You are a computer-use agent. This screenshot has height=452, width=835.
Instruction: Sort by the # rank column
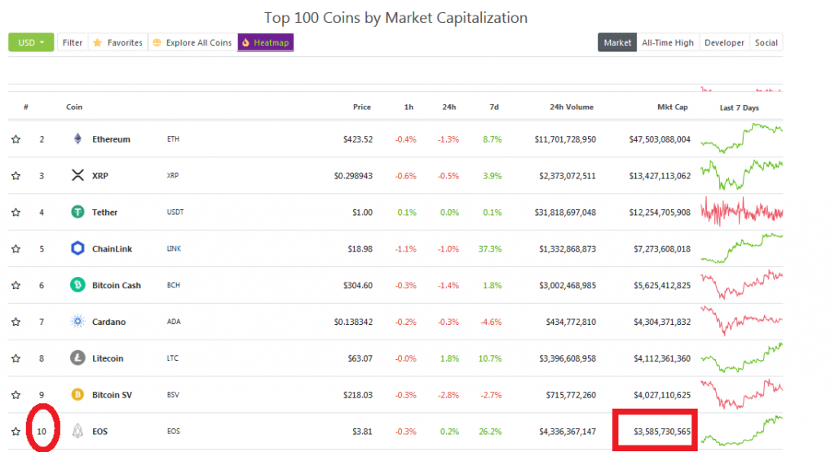[x=26, y=107]
